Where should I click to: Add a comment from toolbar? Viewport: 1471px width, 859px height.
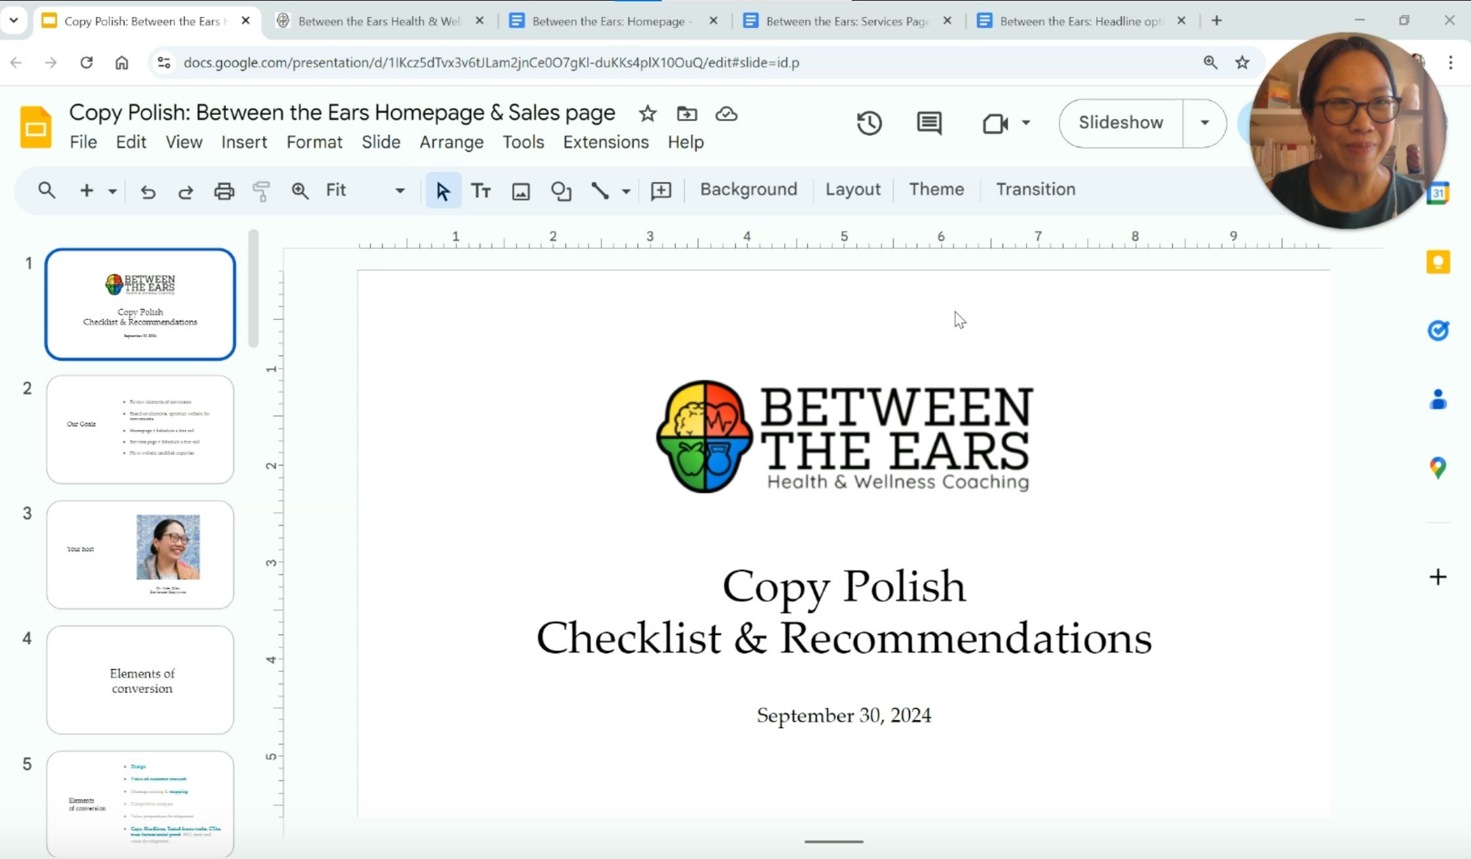[x=661, y=191]
